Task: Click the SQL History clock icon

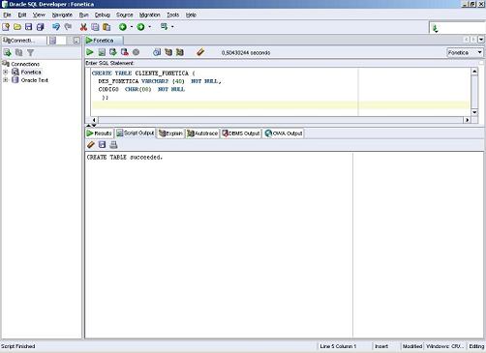Action: (157, 52)
